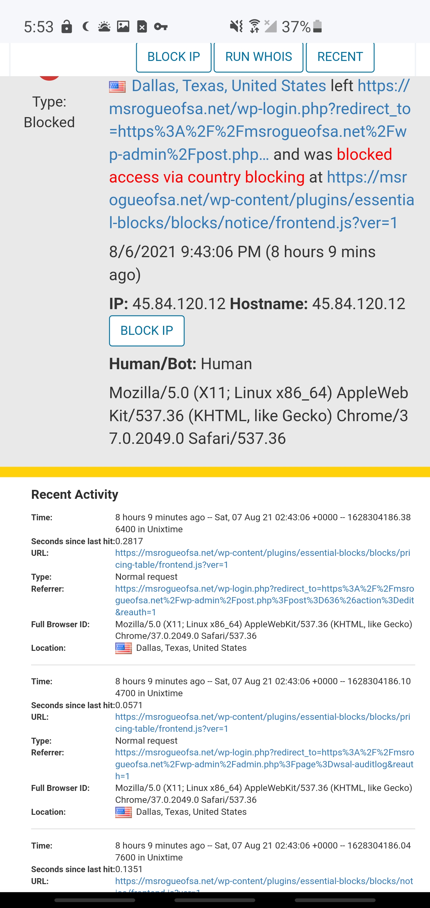
Task: Open the referrer link ending in reauth=1
Action: click(264, 600)
